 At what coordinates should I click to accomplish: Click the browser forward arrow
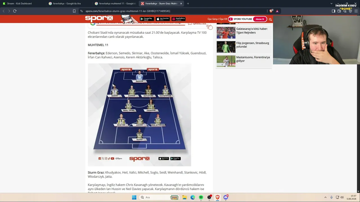tap(9, 11)
